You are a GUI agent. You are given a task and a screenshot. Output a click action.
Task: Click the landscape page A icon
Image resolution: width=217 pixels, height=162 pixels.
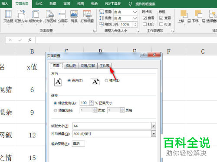pyautogui.click(x=95, y=82)
